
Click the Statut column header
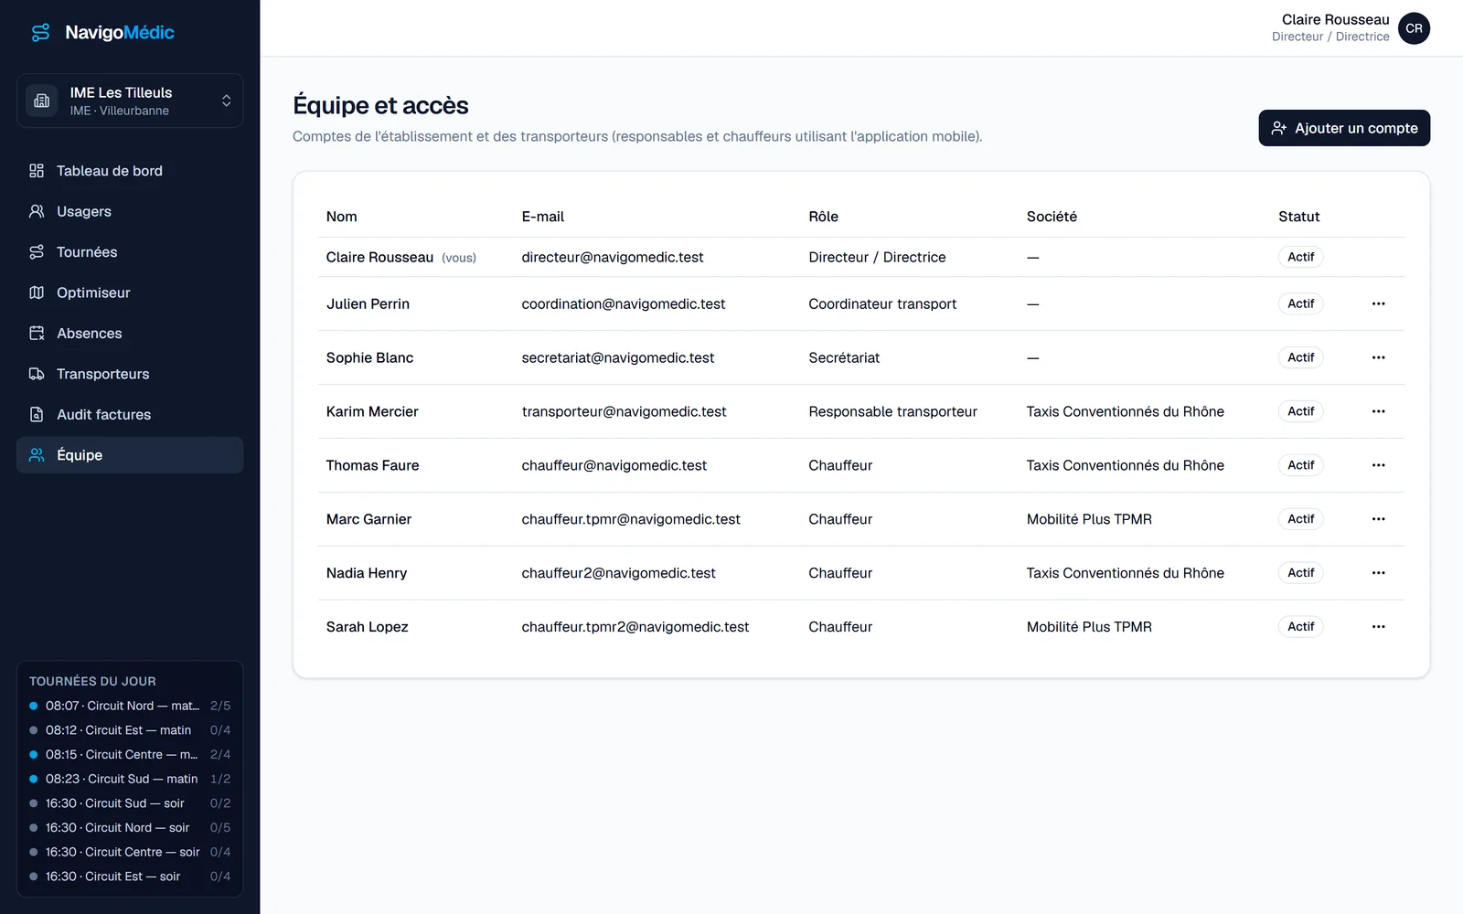[x=1298, y=217]
